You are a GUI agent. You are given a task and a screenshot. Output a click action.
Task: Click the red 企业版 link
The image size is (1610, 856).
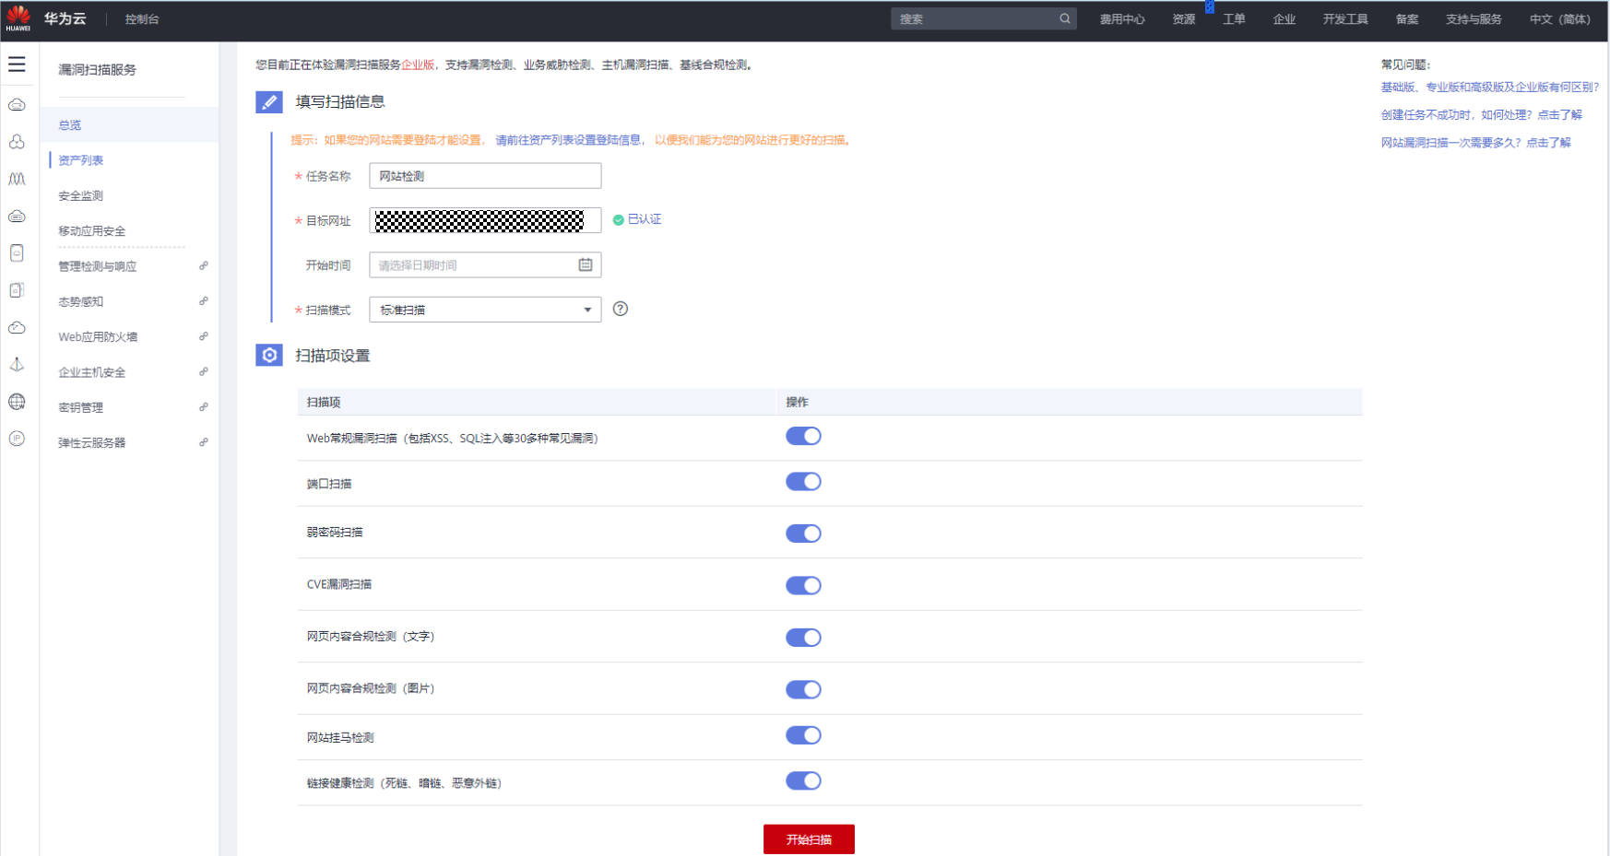(418, 64)
